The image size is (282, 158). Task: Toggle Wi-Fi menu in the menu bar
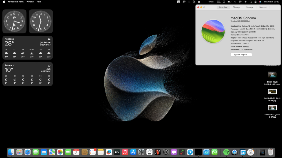(246, 2)
